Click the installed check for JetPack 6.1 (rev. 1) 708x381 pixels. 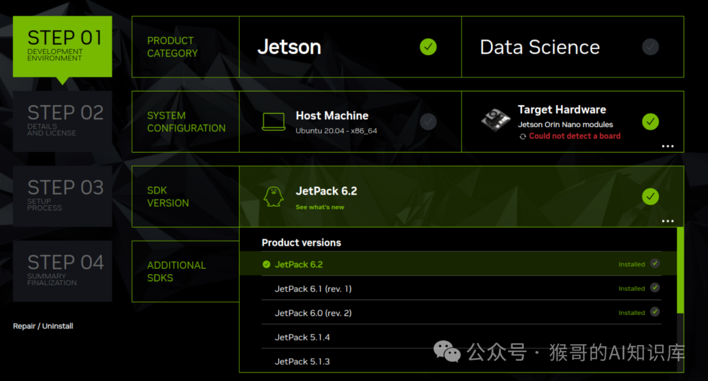(655, 288)
